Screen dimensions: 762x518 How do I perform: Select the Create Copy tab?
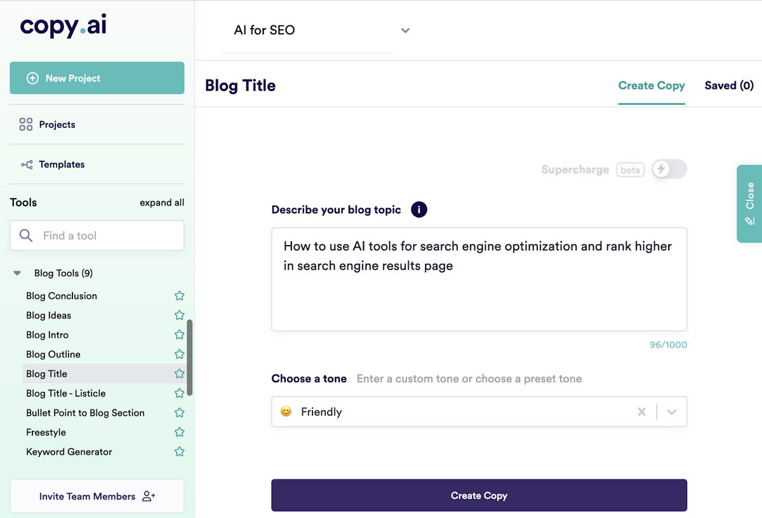coord(652,85)
